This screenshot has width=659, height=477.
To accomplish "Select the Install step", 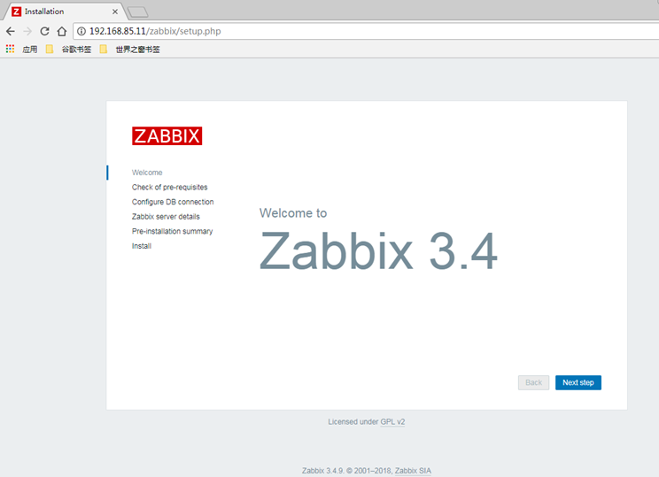I will click(x=142, y=246).
